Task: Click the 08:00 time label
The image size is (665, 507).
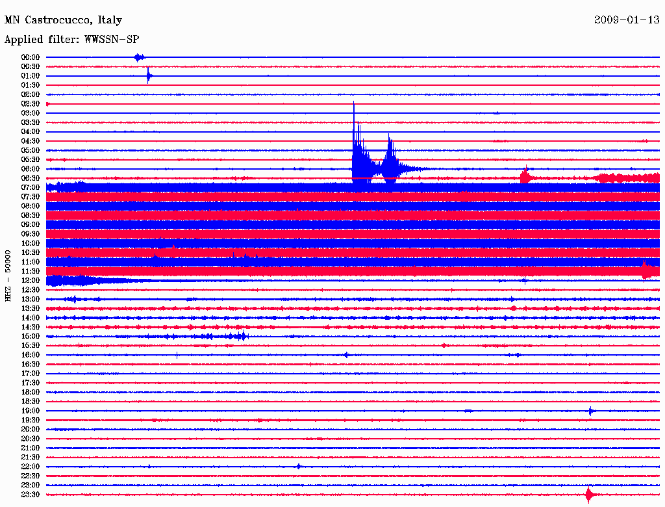Action: click(31, 206)
